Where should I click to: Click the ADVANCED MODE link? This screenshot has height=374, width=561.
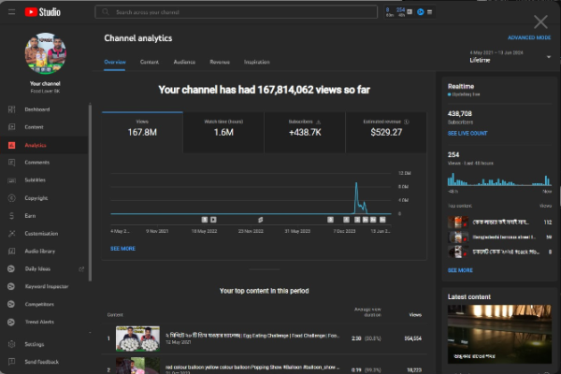pyautogui.click(x=528, y=38)
